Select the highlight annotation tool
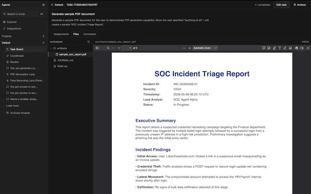The image size is (311, 194). pyautogui.click(x=274, y=48)
